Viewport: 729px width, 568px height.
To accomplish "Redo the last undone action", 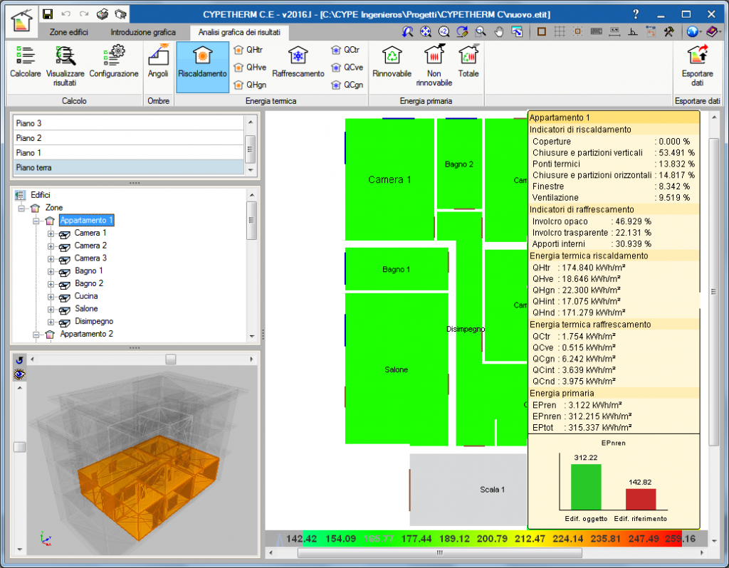I will [x=84, y=14].
